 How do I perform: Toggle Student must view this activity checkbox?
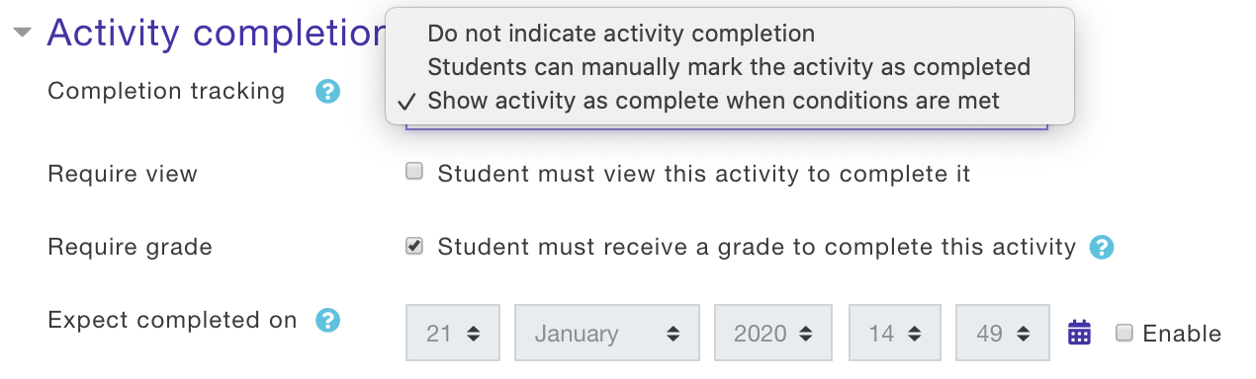point(414,172)
